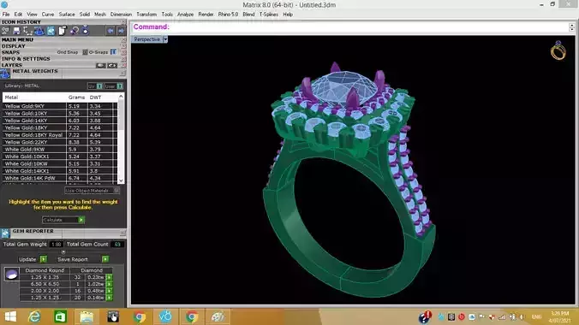
Task: Close the Metal Weights panel
Action: 122,74
